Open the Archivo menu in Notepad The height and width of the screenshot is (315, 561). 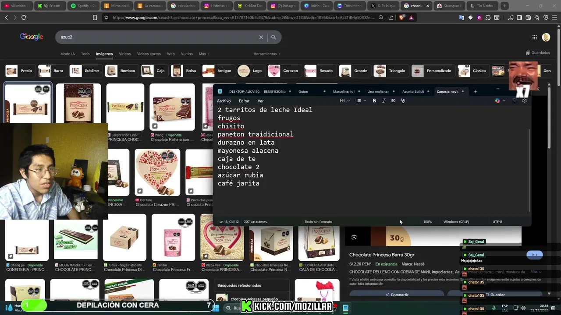(224, 101)
